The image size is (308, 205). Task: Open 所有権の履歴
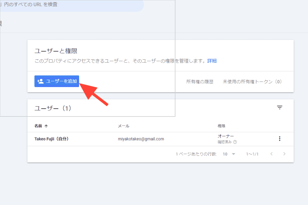click(200, 82)
